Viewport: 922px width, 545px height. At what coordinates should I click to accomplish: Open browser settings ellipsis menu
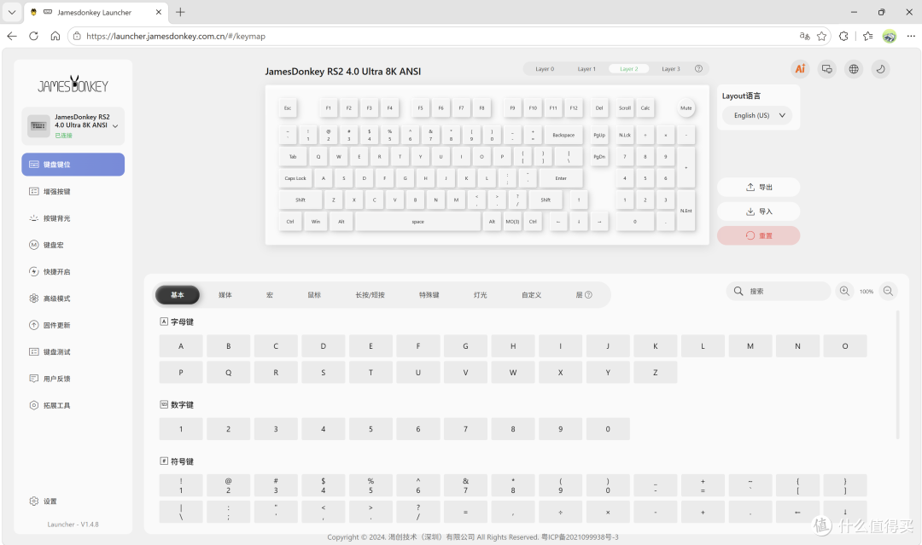[x=911, y=36]
